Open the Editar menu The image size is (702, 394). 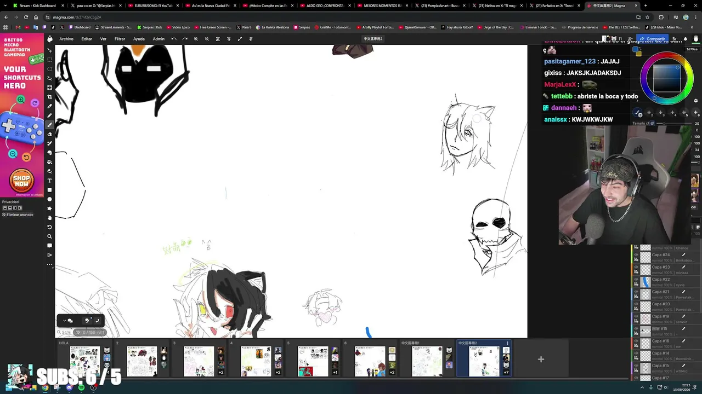tap(87, 39)
